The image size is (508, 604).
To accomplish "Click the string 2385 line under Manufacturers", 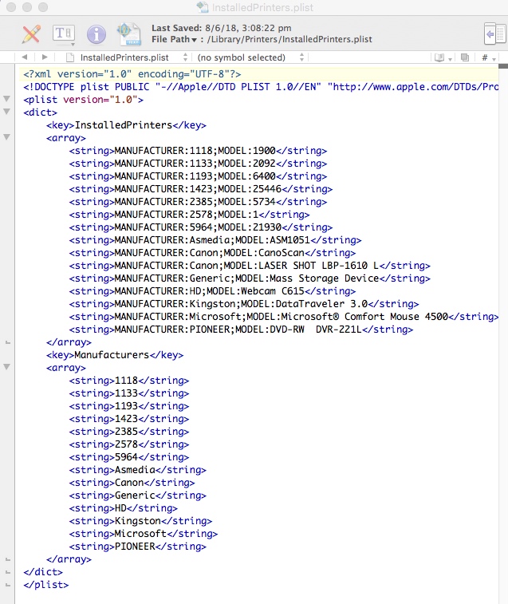I will [129, 432].
